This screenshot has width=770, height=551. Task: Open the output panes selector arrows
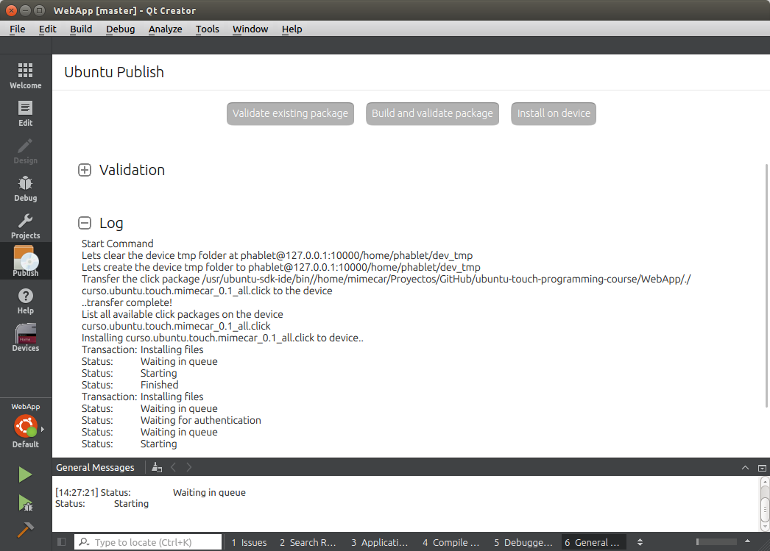pyautogui.click(x=640, y=542)
